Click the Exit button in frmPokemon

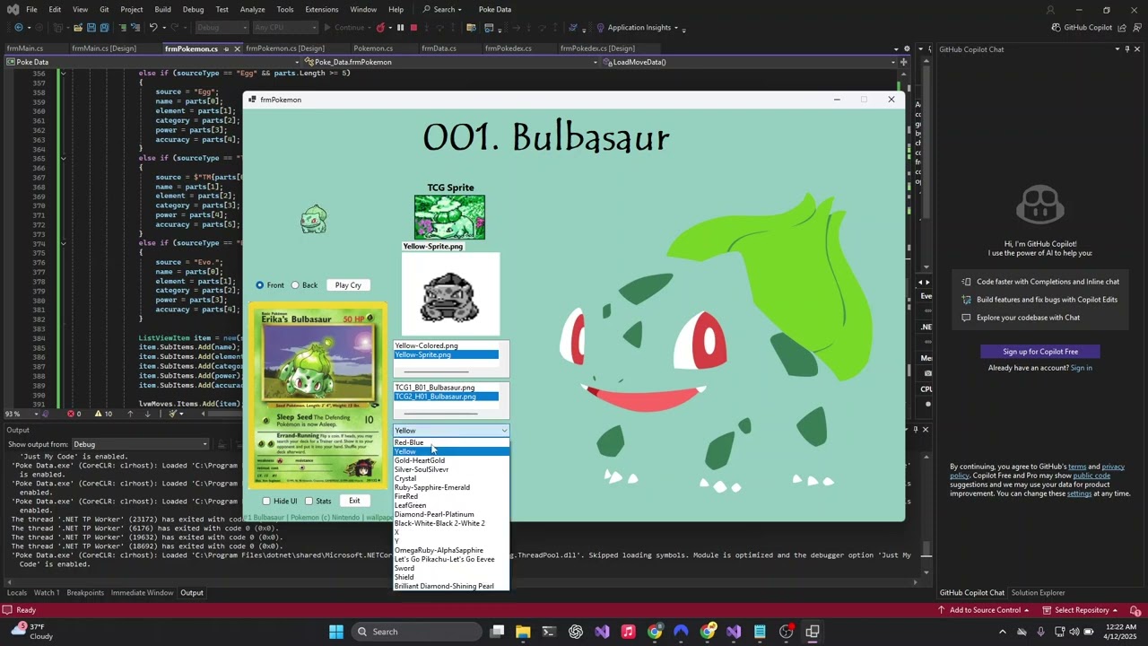pyautogui.click(x=354, y=501)
